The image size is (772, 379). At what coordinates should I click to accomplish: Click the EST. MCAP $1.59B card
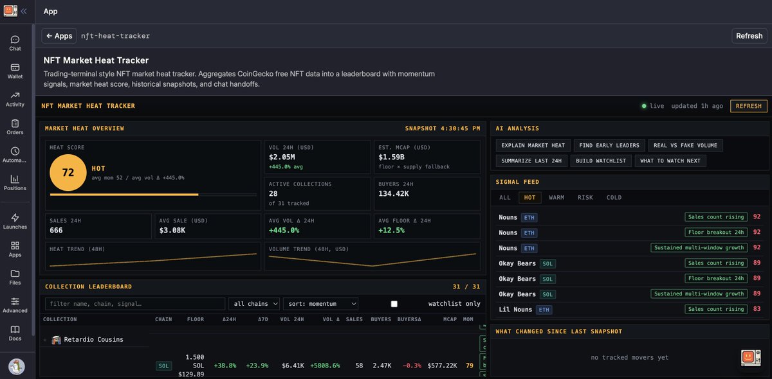click(427, 157)
